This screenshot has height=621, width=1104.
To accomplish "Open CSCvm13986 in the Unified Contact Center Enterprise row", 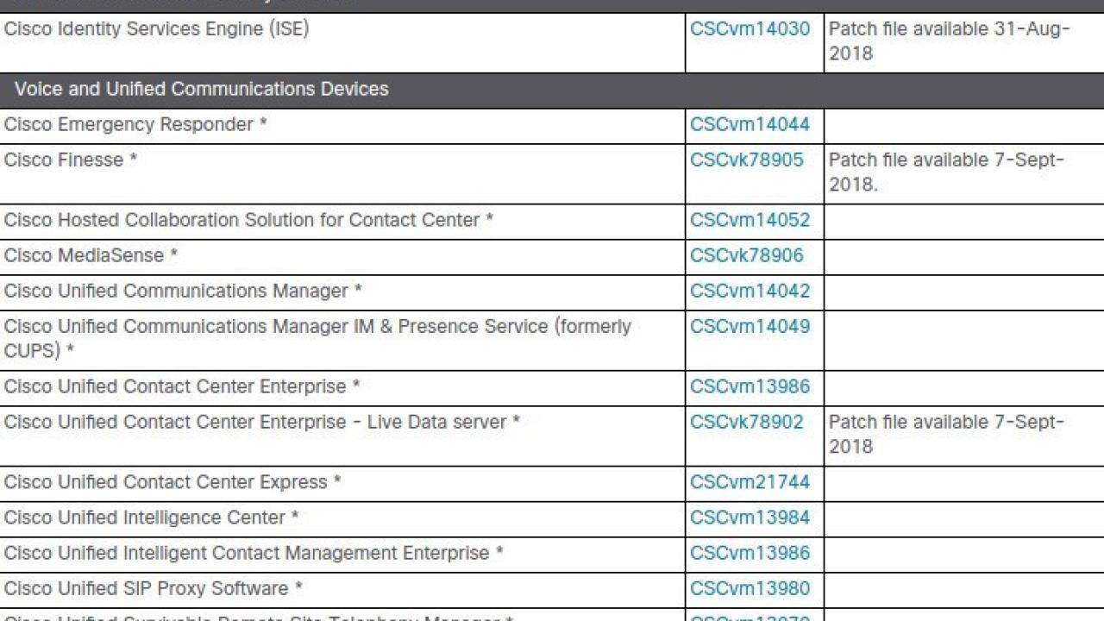I will tap(750, 386).
